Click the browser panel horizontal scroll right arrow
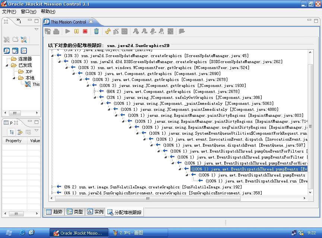This screenshot has width=322, height=238. [37, 113]
